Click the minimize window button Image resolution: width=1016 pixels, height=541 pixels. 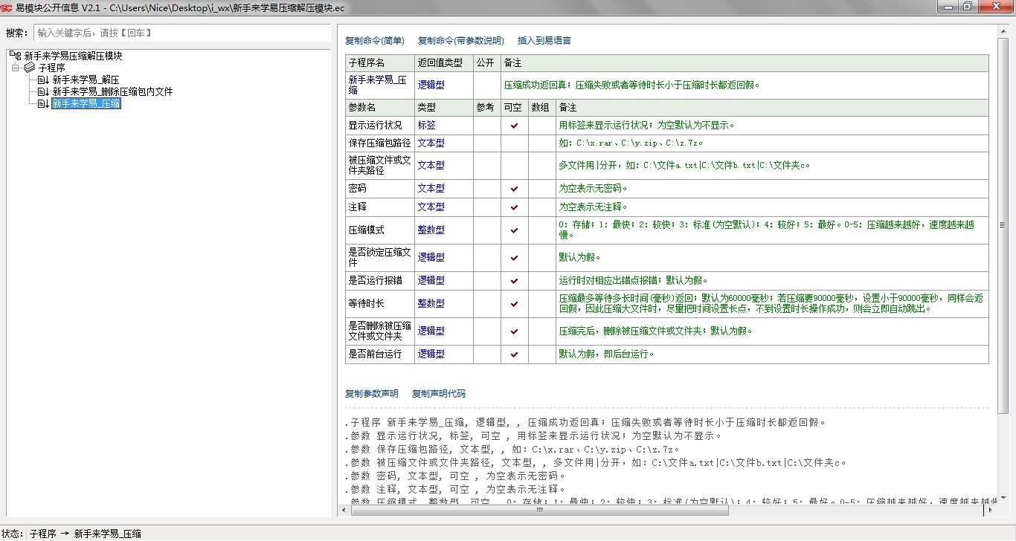946,7
